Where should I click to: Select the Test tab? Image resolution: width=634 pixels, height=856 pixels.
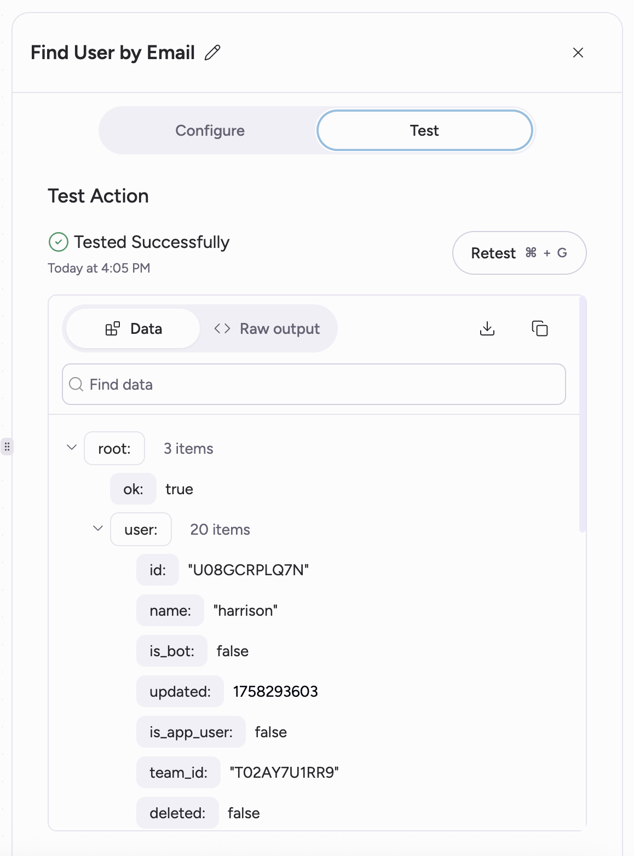click(424, 131)
